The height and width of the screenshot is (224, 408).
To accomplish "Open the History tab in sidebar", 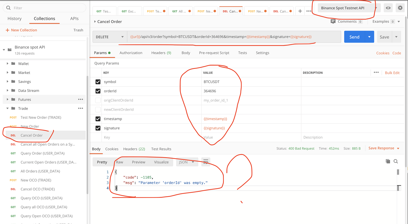I will coord(14,19).
